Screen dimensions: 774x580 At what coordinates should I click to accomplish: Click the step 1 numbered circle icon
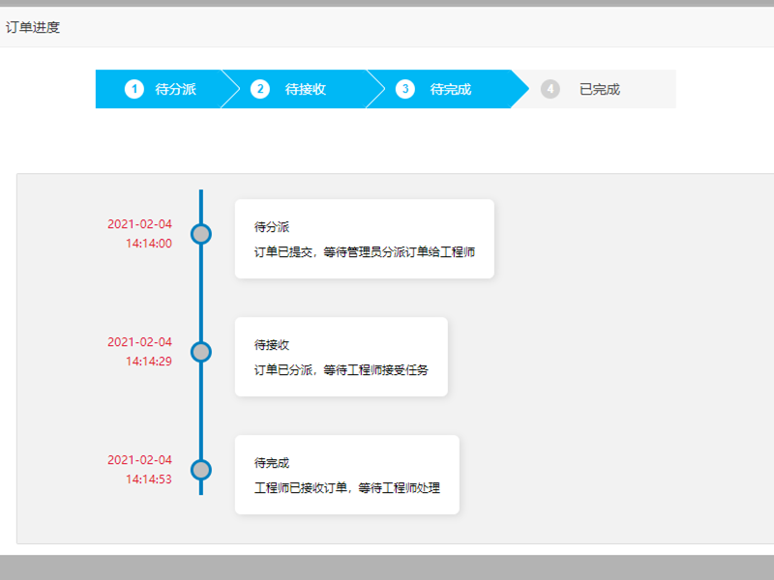[134, 89]
